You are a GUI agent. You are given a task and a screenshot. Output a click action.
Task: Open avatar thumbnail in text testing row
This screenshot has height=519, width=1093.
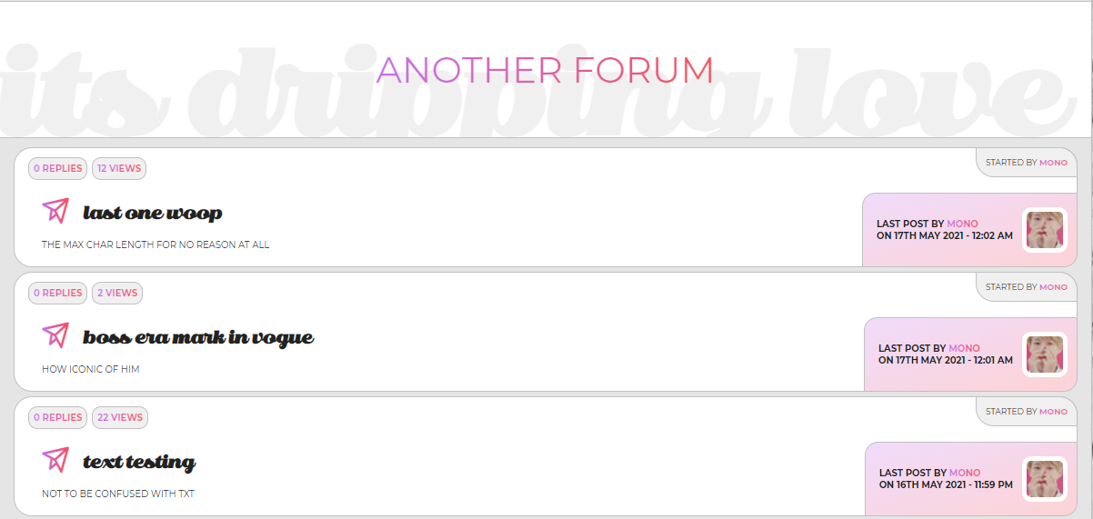(x=1044, y=479)
